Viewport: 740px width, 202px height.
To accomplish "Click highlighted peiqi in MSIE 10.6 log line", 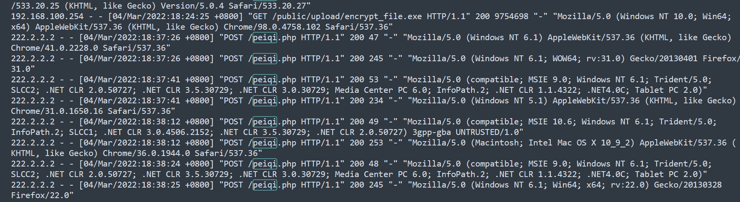I will pos(265,122).
